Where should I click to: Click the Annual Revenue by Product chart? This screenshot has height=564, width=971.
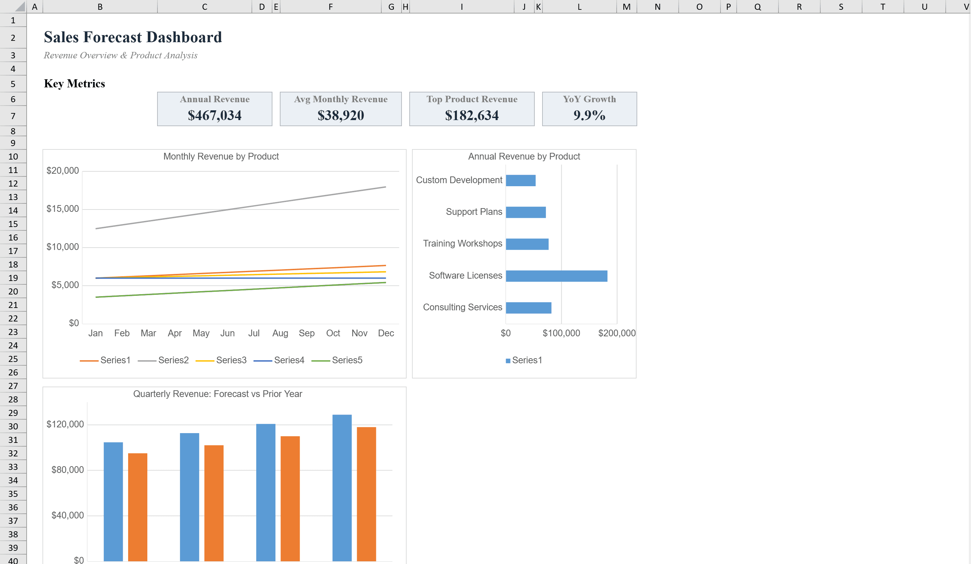[x=524, y=262]
